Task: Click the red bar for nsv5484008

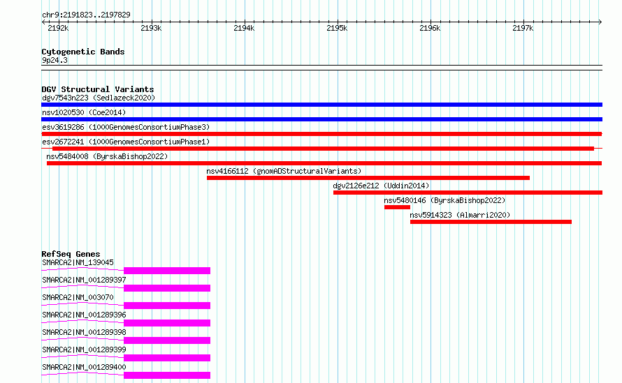Action: [324, 163]
